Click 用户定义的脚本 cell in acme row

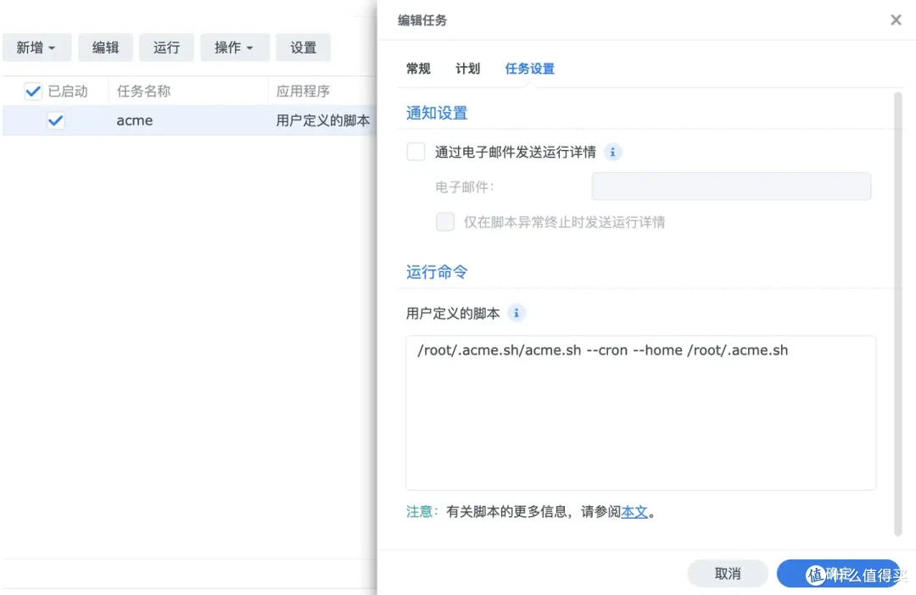pyautogui.click(x=322, y=121)
